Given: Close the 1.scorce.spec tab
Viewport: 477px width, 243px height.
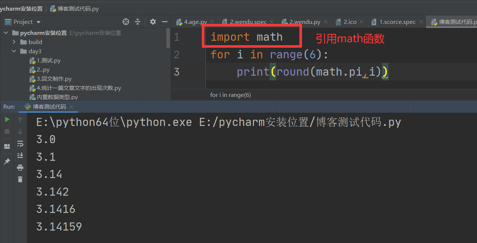Looking at the screenshot, I should pos(420,22).
